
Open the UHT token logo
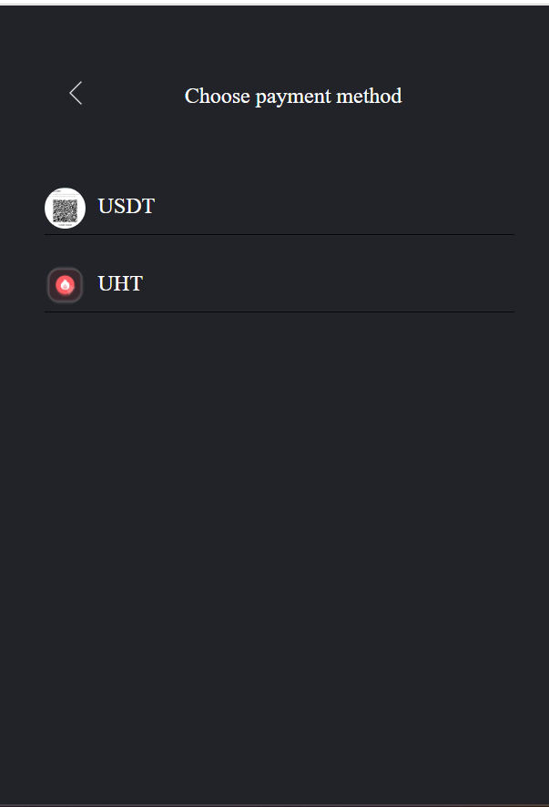(x=65, y=285)
